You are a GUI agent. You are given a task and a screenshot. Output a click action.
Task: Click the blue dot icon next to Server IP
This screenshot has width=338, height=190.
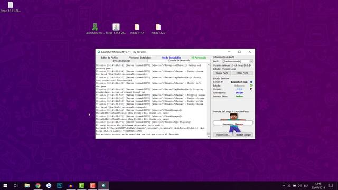(x=251, y=82)
